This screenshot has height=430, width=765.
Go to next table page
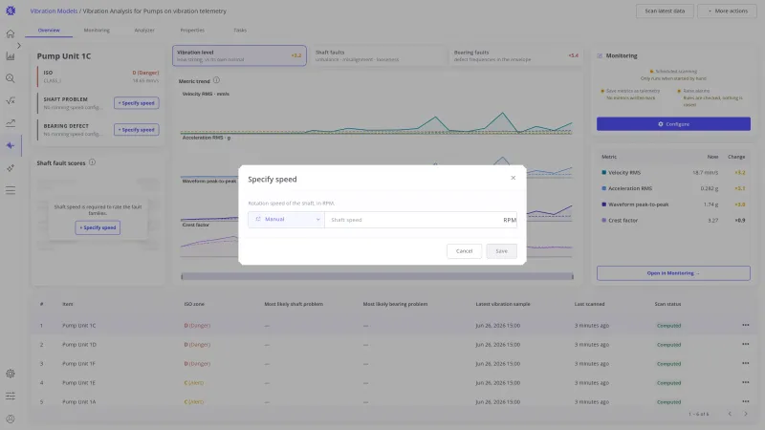[746, 414]
